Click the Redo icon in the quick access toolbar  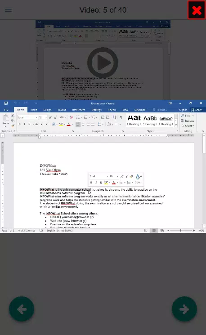click(26, 103)
